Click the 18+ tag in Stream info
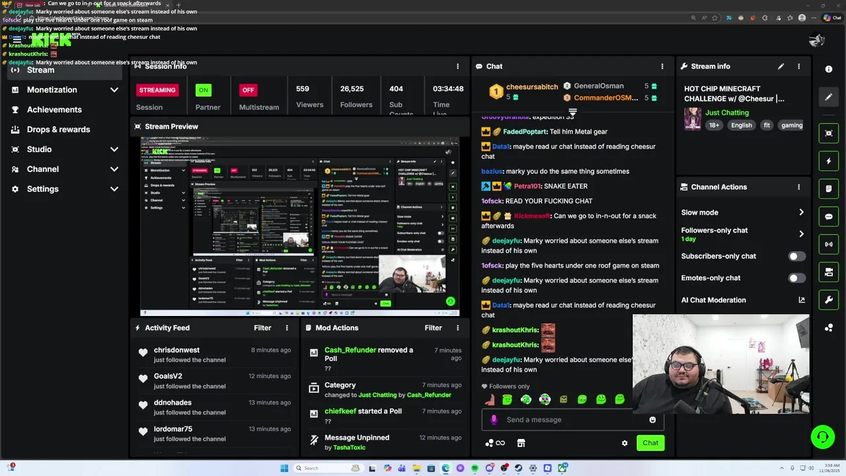Viewport: 846px width, 476px height. click(x=714, y=125)
